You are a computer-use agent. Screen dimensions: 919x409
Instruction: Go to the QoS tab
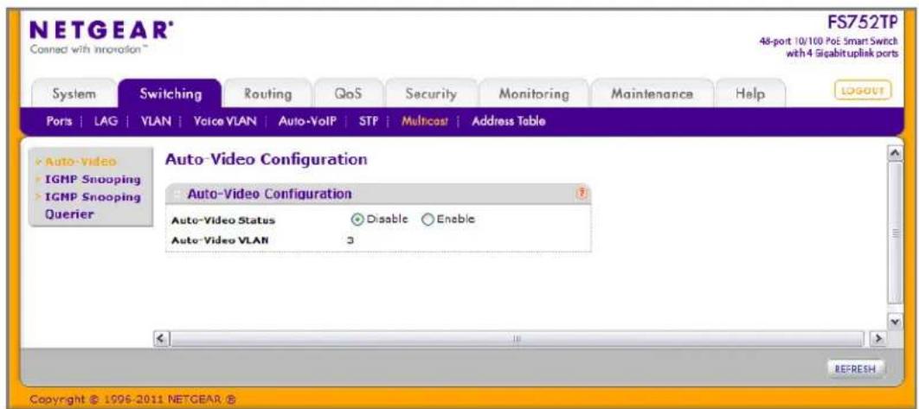coord(348,93)
